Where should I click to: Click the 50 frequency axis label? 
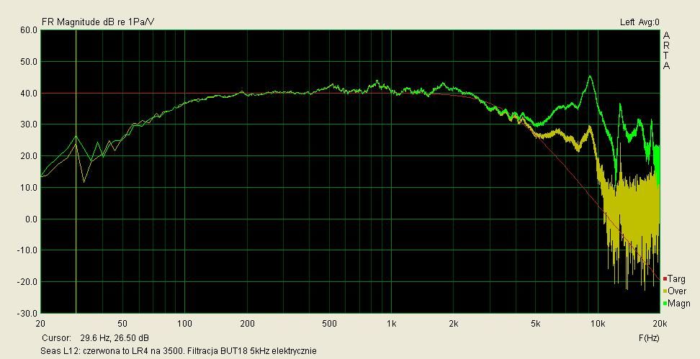pyautogui.click(x=122, y=324)
